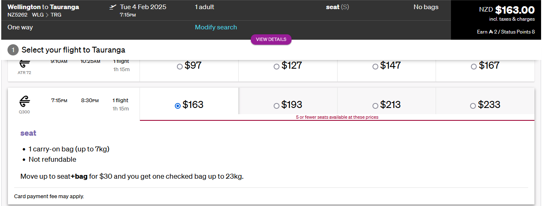Click the step 1 circle badge
Image resolution: width=544 pixels, height=206 pixels.
pos(13,50)
